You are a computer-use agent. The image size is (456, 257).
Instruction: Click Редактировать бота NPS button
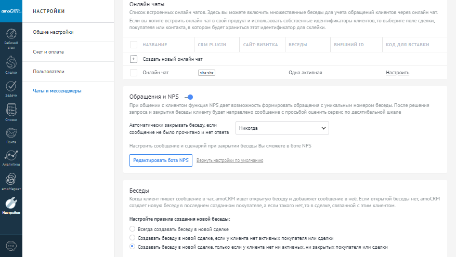pos(161,160)
